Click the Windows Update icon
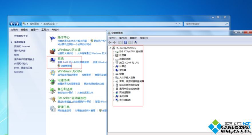Image resolution: width=252 pixels, height=135 pixels. coord(52,73)
